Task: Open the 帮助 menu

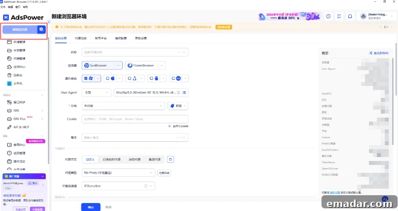Action: 25,7
